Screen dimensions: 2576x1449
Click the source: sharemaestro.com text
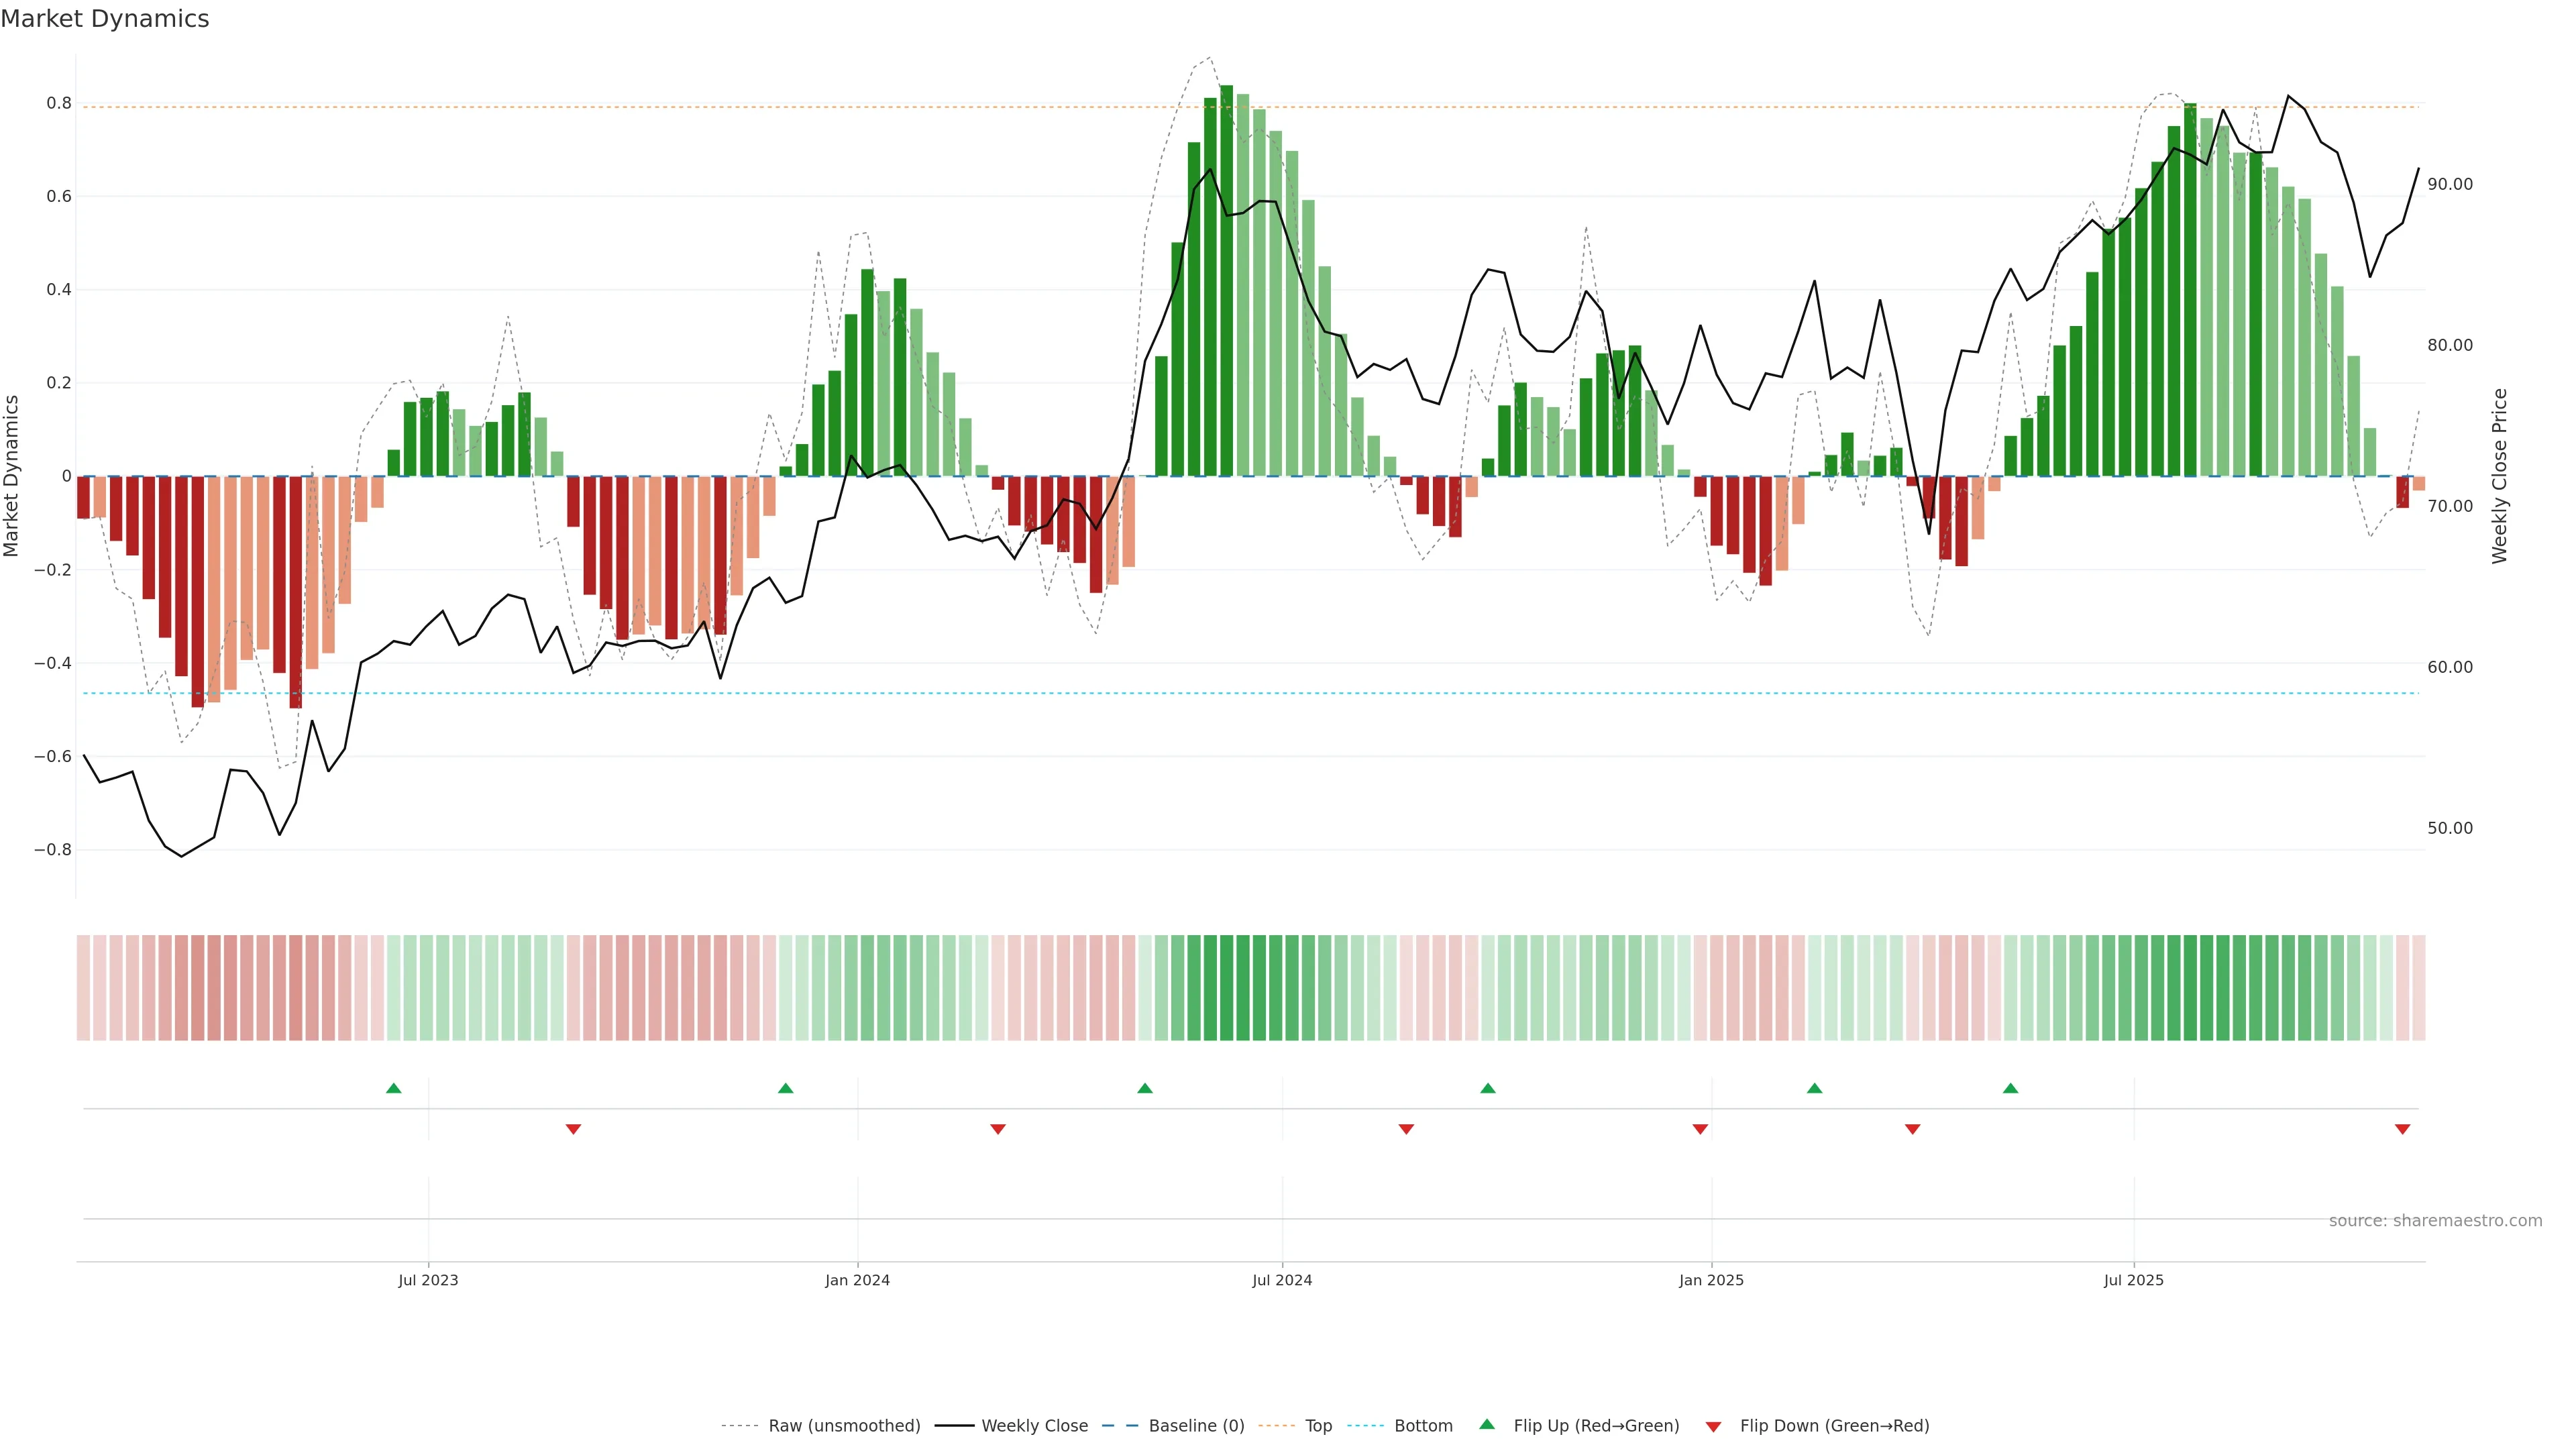coord(2435,1221)
